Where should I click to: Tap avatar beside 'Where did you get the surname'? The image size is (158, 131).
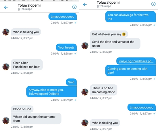click(x=6, y=121)
